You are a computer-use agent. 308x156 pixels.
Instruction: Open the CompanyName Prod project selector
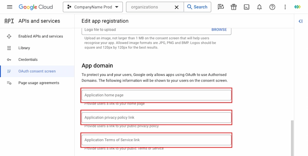(93, 7)
